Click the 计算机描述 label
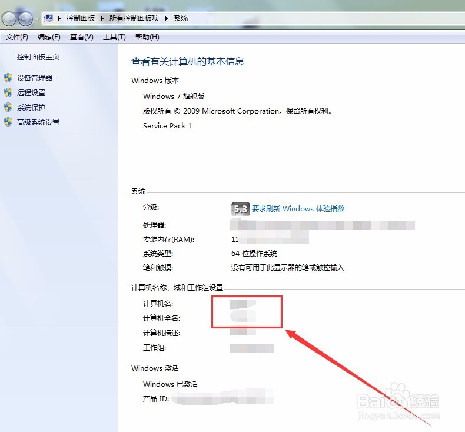 [161, 333]
